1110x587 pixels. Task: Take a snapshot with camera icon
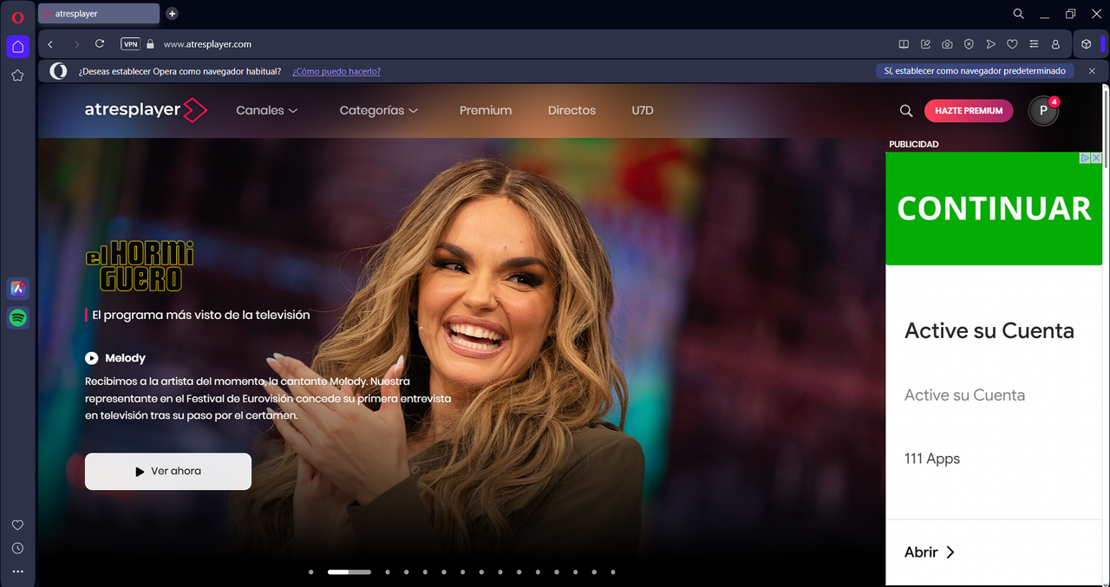pyautogui.click(x=947, y=44)
